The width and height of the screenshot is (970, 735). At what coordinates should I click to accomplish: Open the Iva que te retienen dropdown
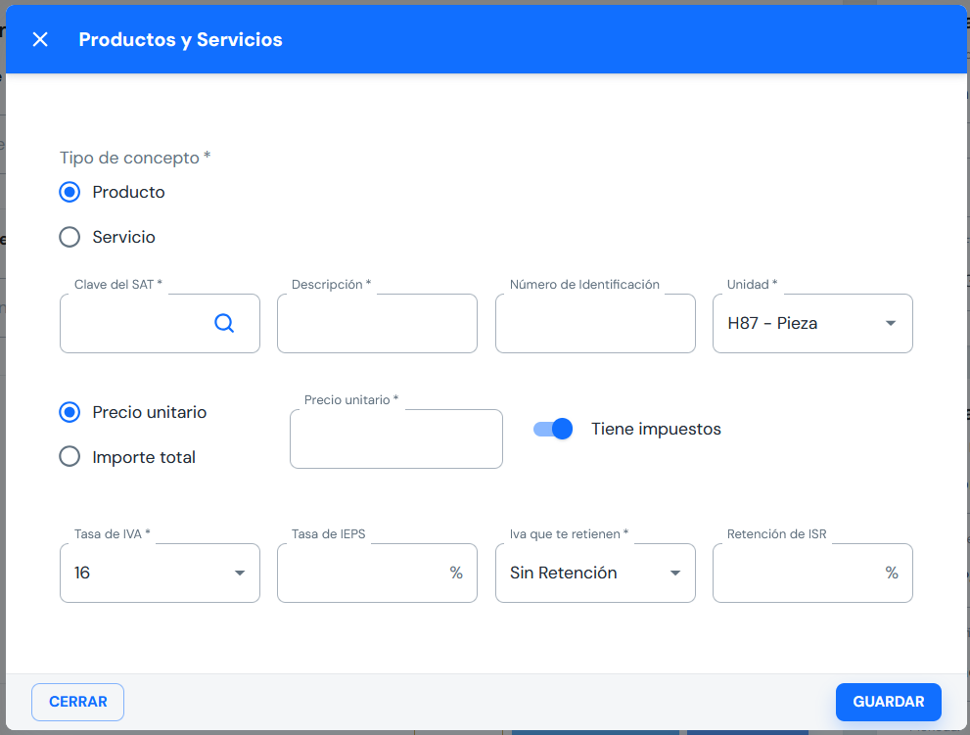(x=583, y=573)
